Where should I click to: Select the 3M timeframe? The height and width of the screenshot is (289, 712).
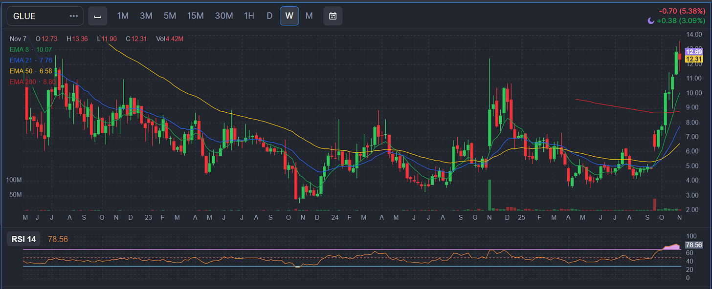click(146, 16)
